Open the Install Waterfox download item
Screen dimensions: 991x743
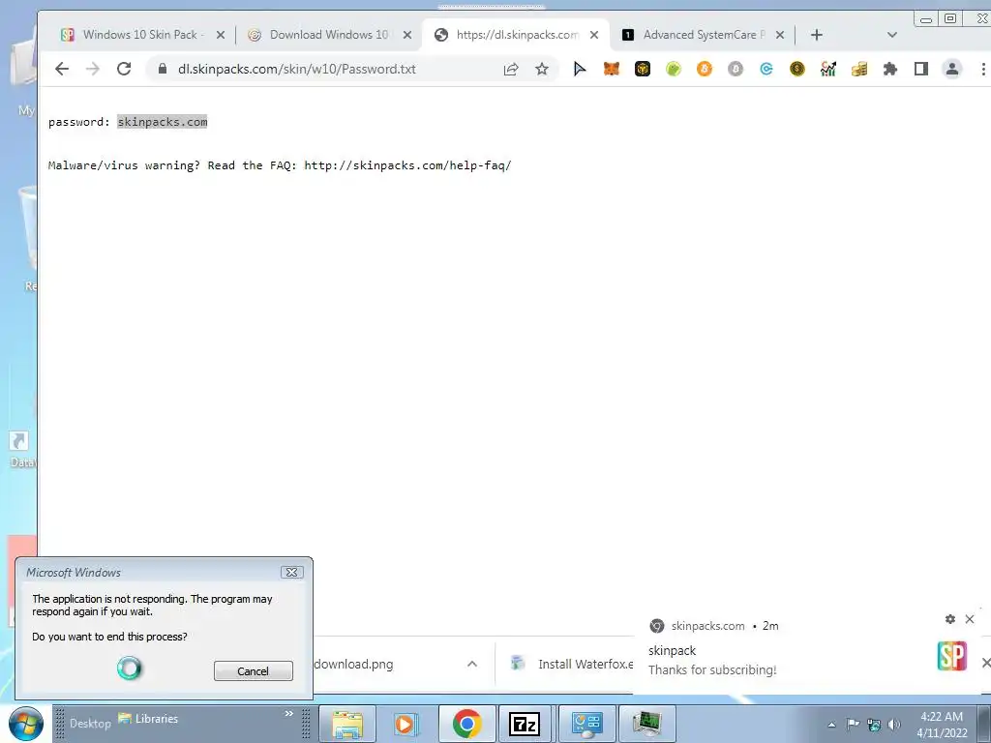572,664
